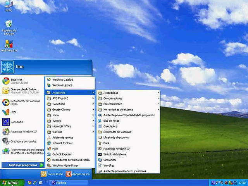Expand WinRAR programs folder
The width and height of the screenshot is (248, 186).
pos(70,132)
